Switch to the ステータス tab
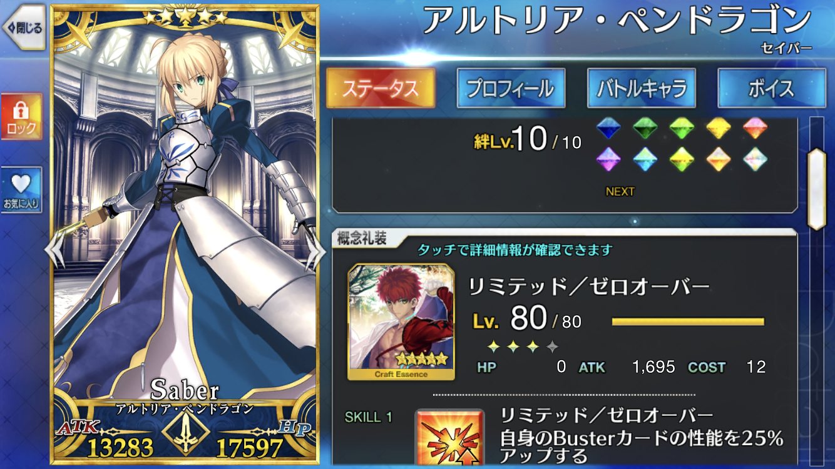Image resolution: width=835 pixels, height=469 pixels. tap(381, 88)
